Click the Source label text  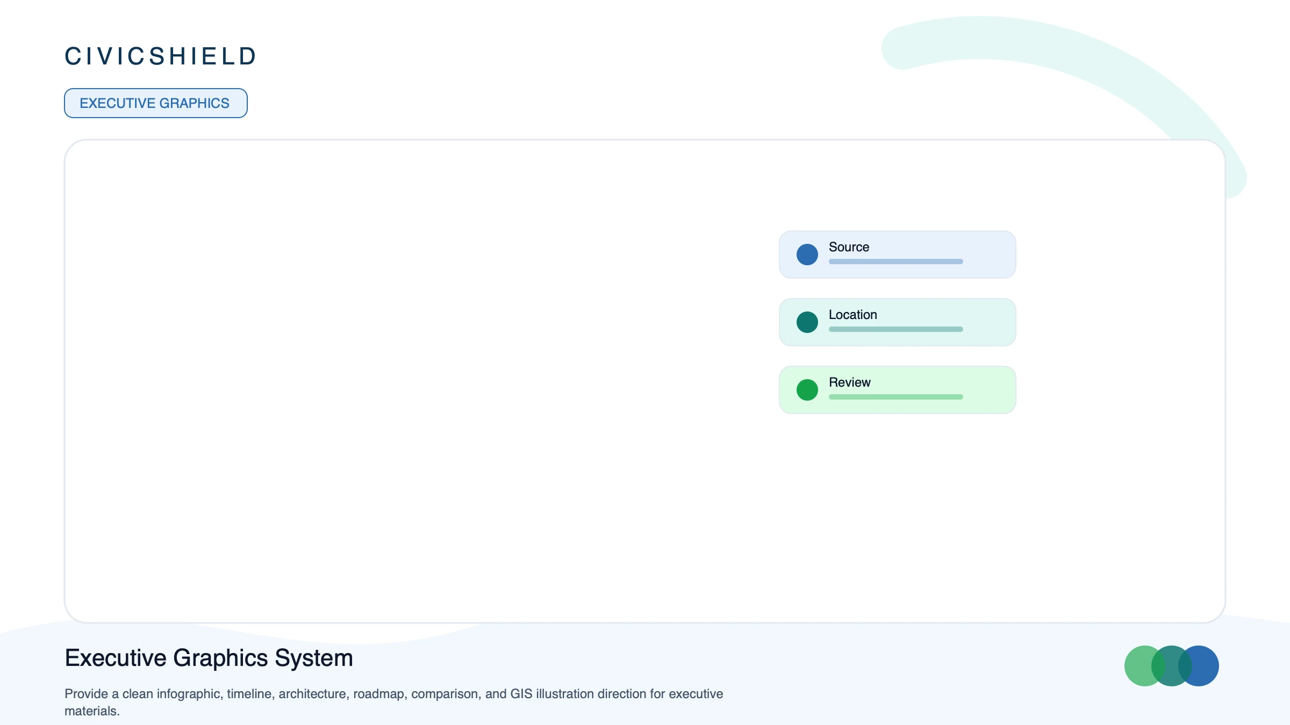point(849,247)
